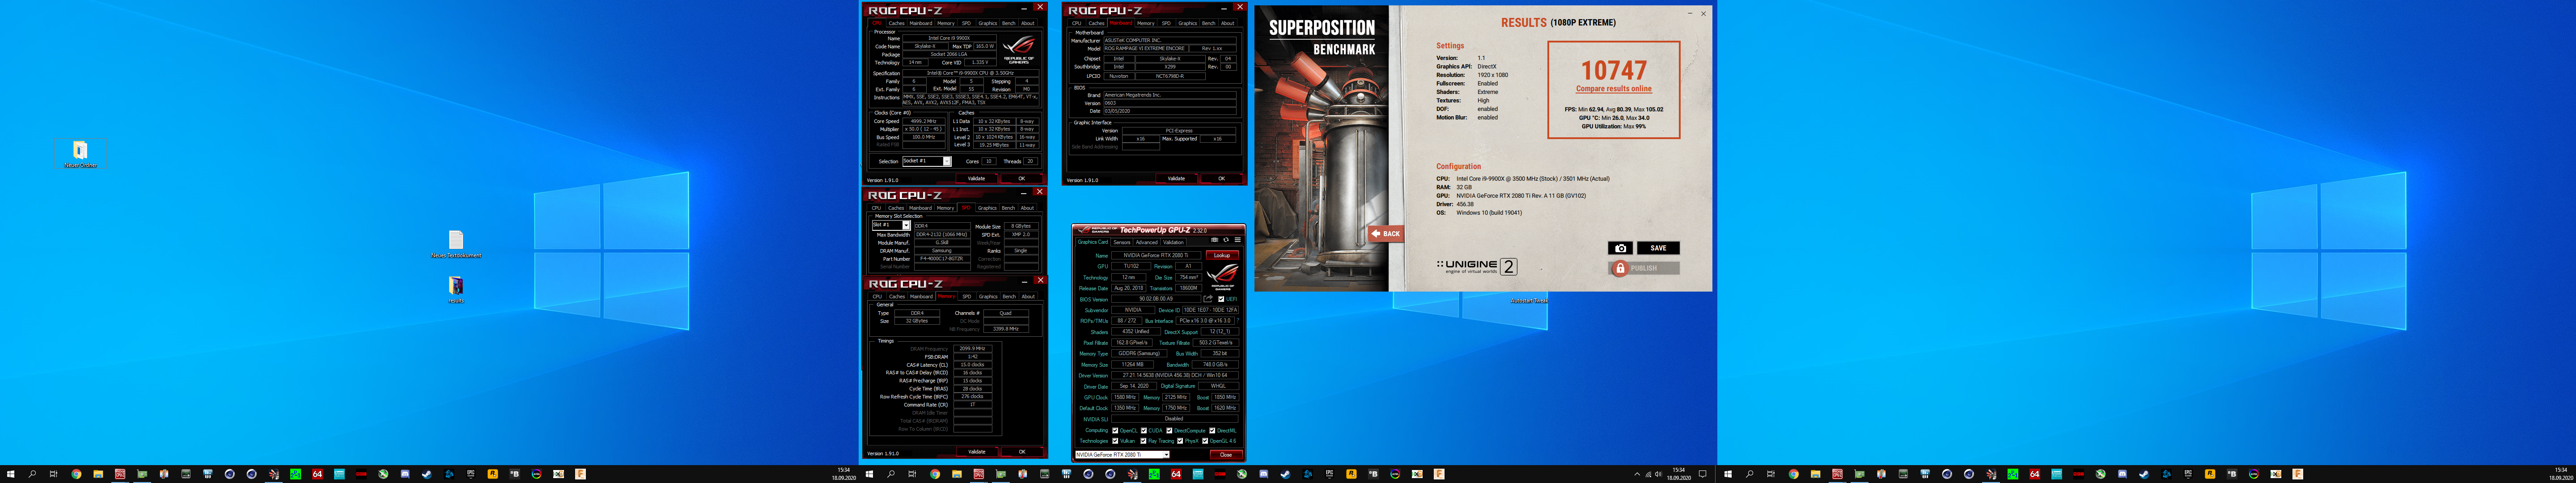Screen dimensions: 2576x483
Task: Switch to Advanced tab in GPU-Z
Action: [x=1147, y=242]
